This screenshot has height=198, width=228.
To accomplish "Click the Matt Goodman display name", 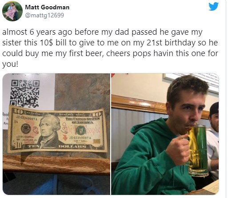I will tap(47, 7).
